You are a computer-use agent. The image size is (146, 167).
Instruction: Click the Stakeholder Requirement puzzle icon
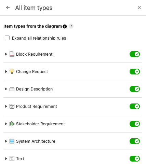12,124
